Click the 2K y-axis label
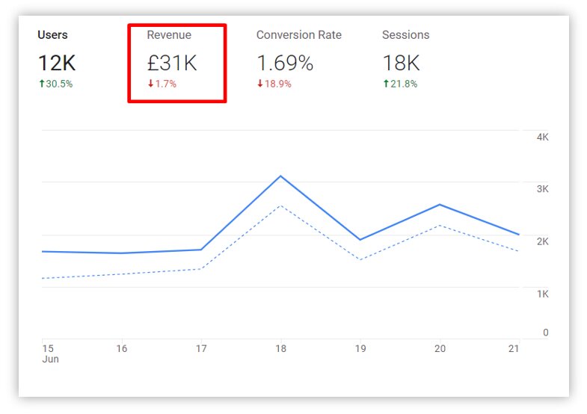The width and height of the screenshot is (587, 414). click(x=542, y=241)
